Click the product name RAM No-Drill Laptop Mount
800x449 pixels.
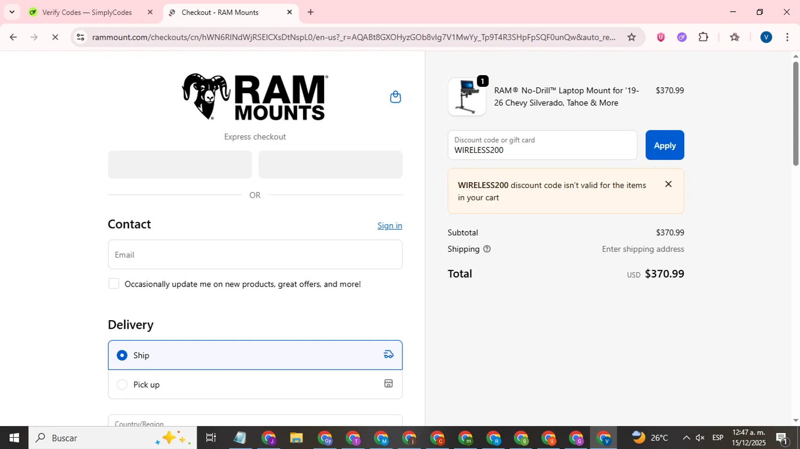(566, 96)
